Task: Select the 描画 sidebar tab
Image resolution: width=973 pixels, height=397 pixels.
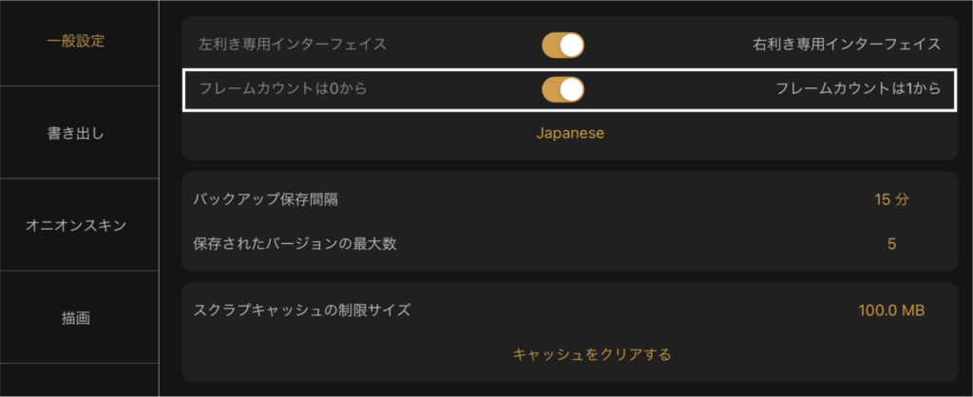Action: click(x=76, y=317)
